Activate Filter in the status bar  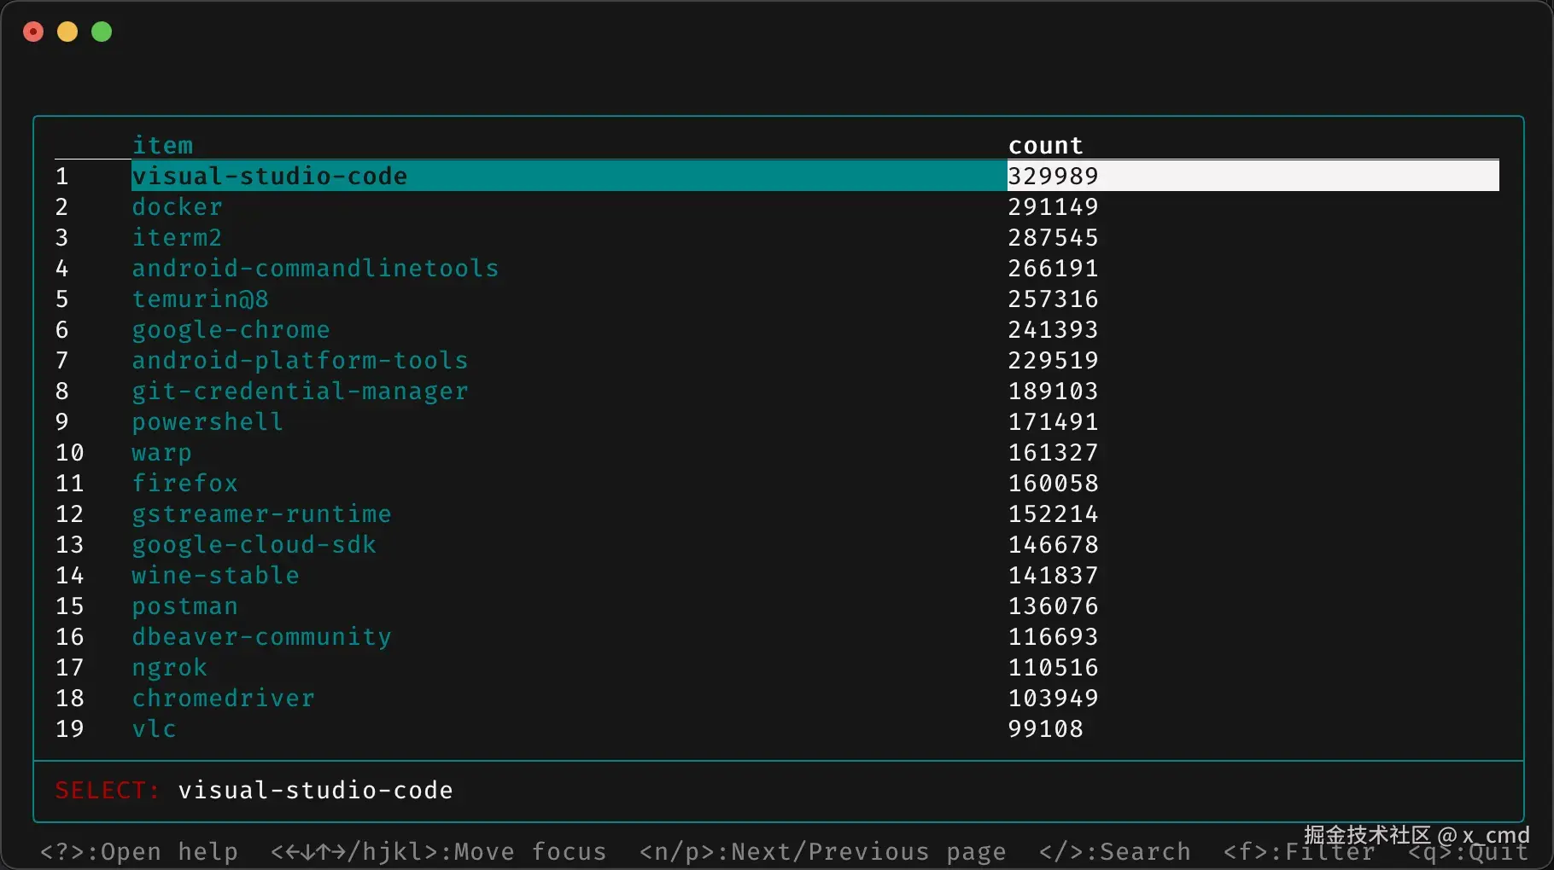click(1298, 850)
